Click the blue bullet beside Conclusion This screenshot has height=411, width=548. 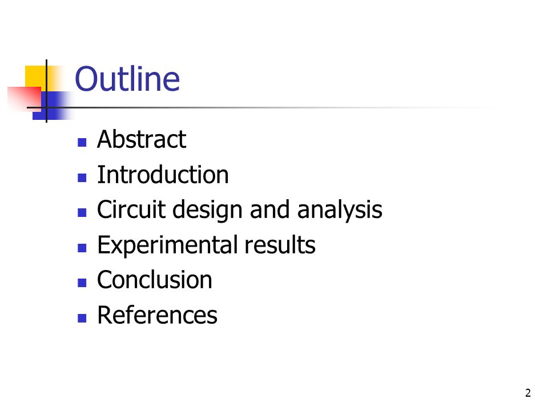[82, 283]
